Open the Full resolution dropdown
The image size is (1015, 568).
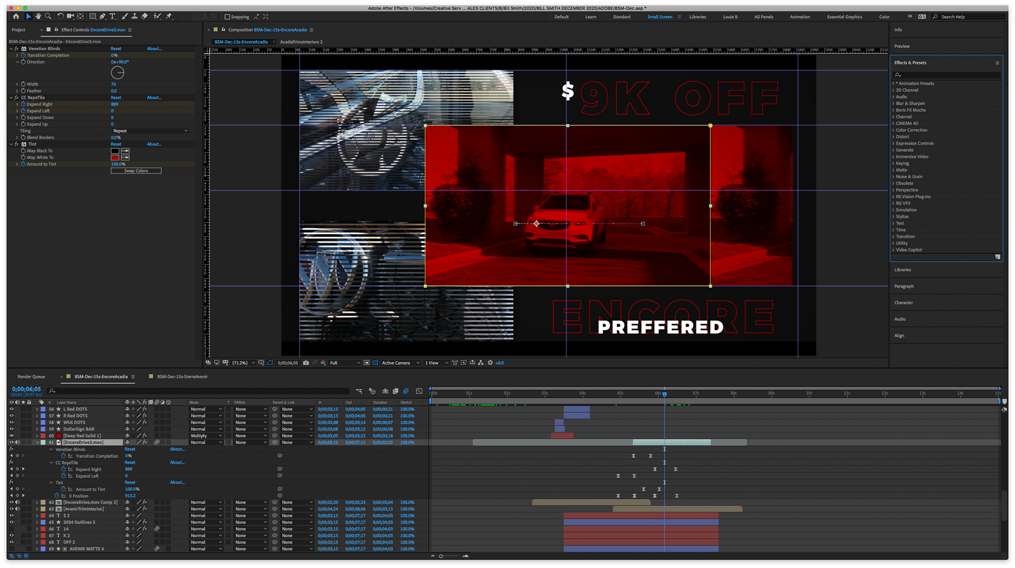(x=345, y=363)
